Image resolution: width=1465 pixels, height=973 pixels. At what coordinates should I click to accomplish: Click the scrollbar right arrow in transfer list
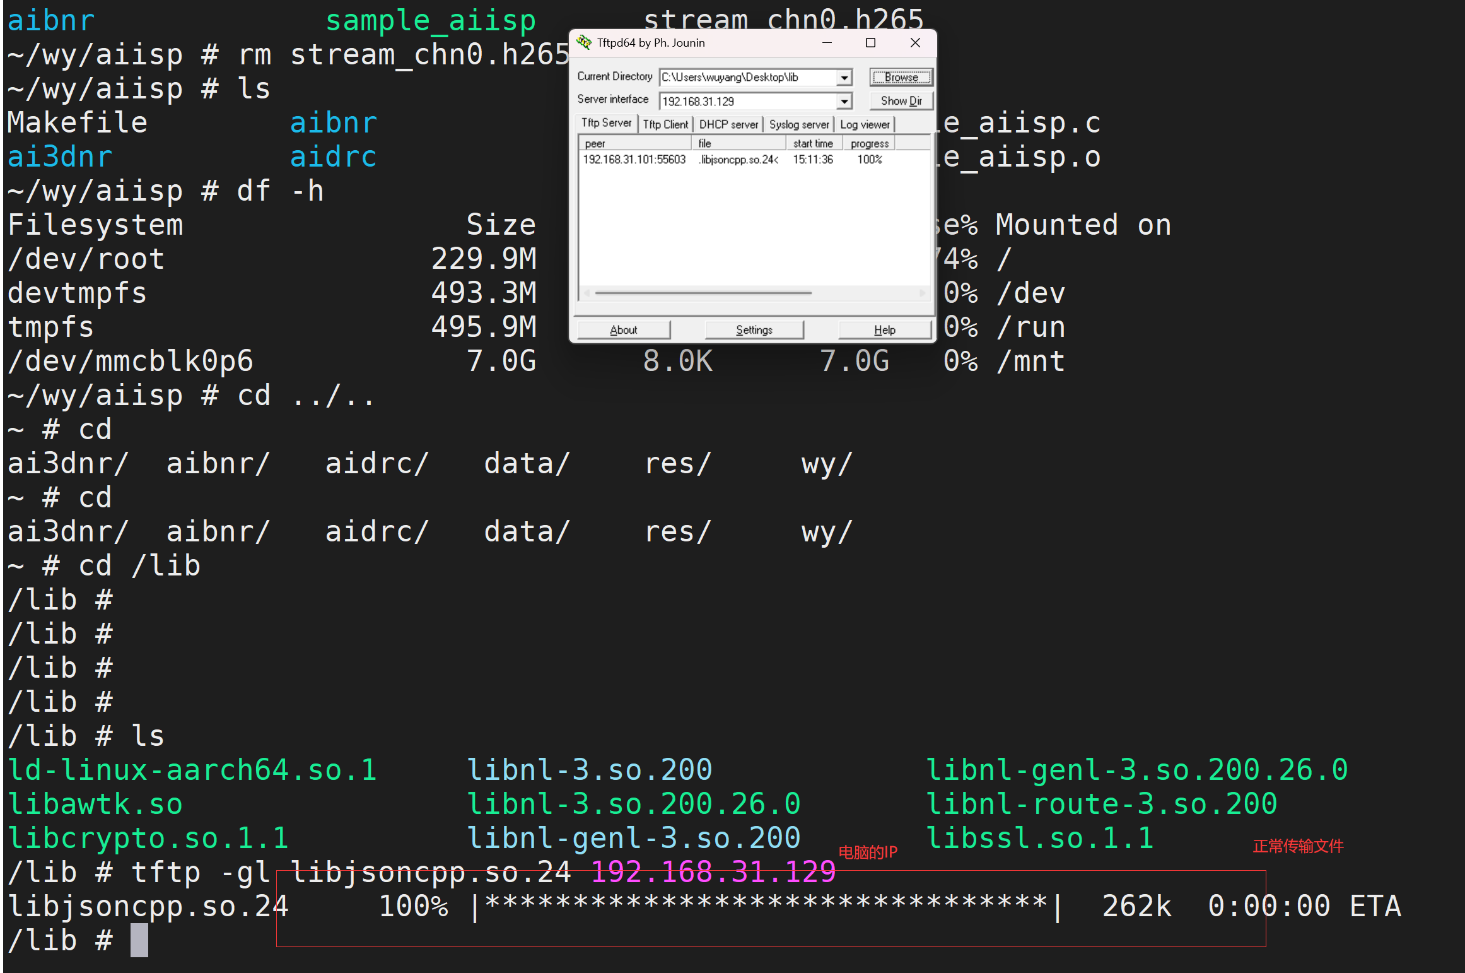(922, 293)
